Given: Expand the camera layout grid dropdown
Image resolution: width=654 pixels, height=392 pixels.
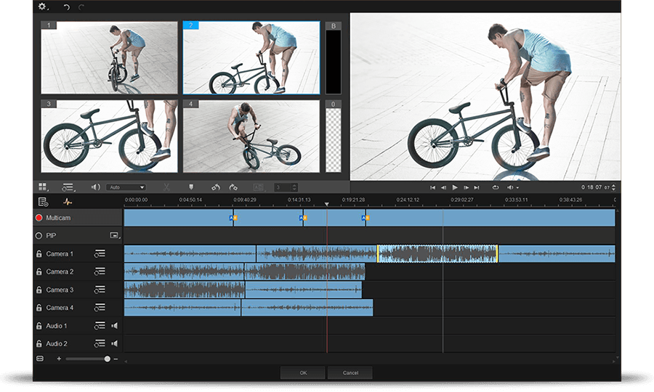Looking at the screenshot, I should (x=43, y=187).
